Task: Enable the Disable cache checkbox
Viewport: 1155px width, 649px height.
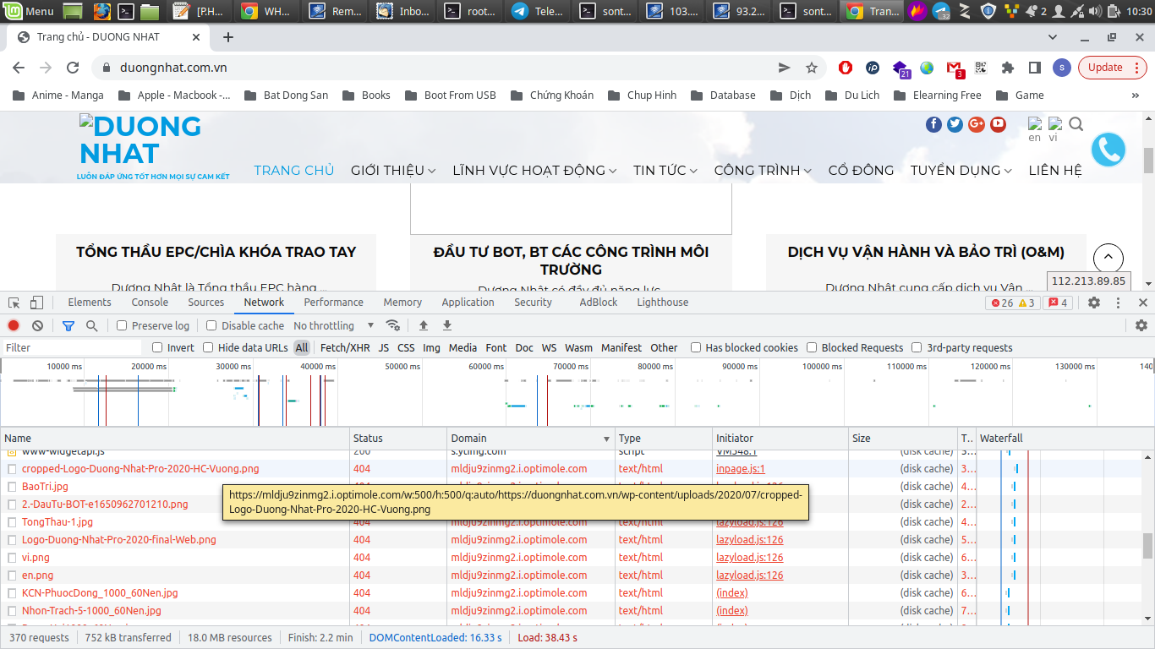Action: [x=211, y=325]
